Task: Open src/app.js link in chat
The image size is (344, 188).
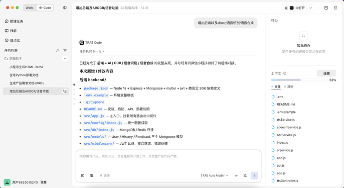Action: tap(94, 116)
